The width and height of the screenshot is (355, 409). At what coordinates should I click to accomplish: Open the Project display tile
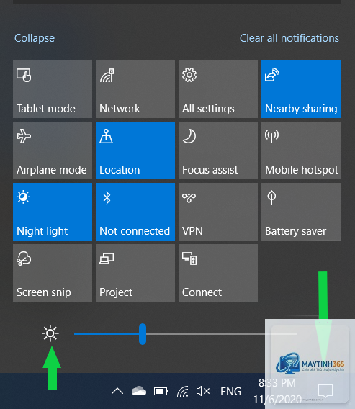pyautogui.click(x=135, y=273)
